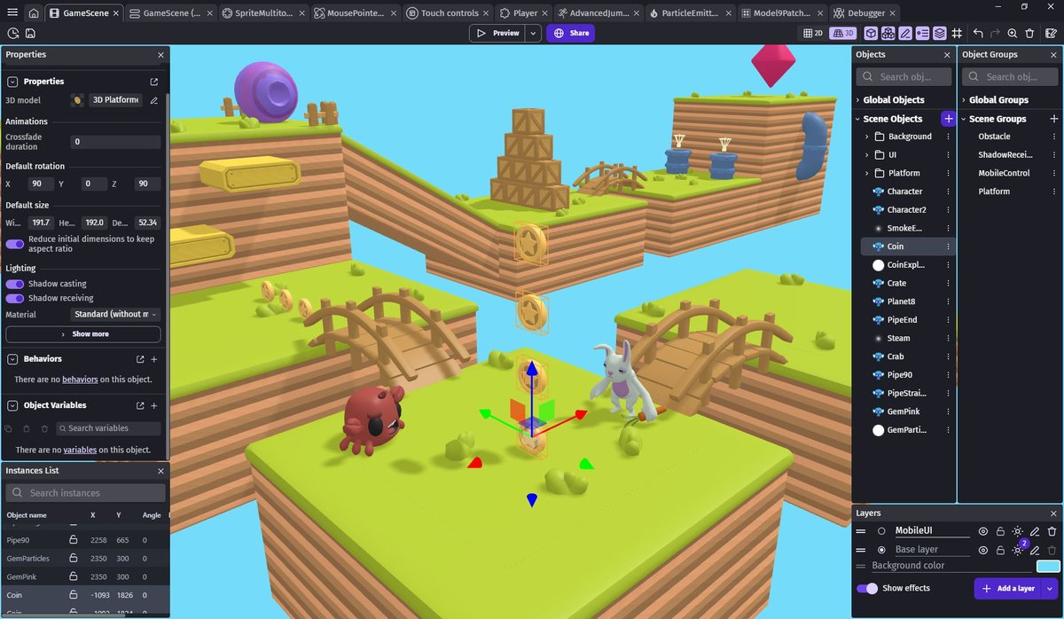
Task: Collapse the Behaviors section
Action: [12, 359]
